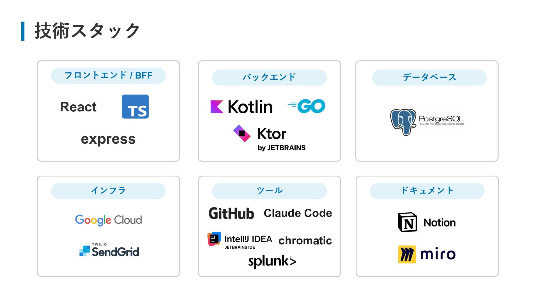Click the IntelliJ IDEA icon

click(x=214, y=239)
